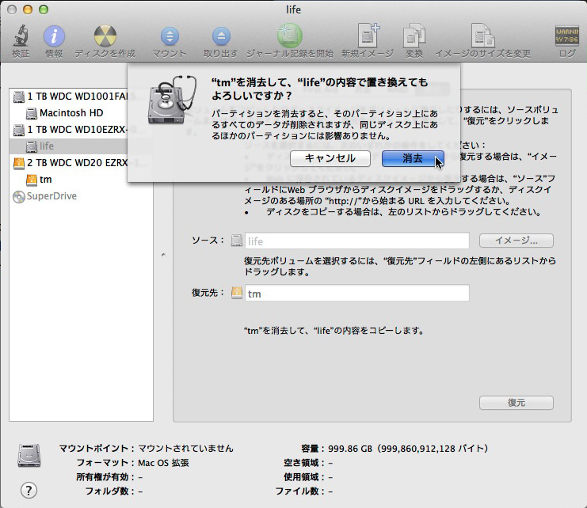The image size is (587, 508).
Task: Select Macintosh HD volume in sidebar
Action: coord(71,113)
